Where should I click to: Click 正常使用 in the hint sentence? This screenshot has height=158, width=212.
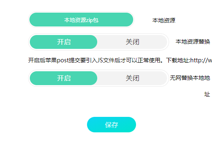pyautogui.click(x=149, y=60)
